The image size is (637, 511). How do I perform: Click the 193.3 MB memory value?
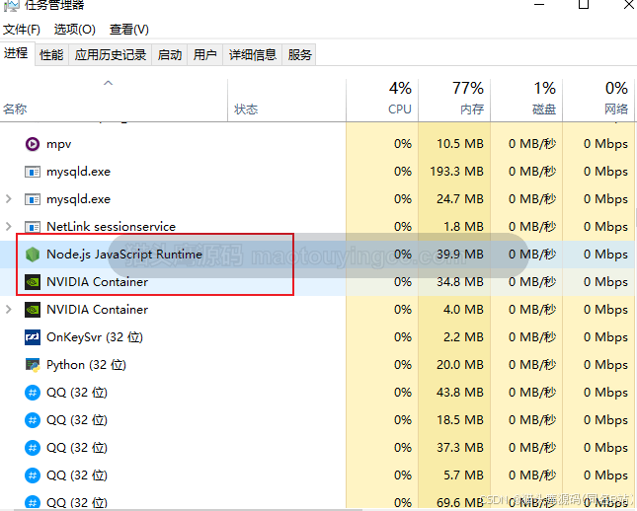pyautogui.click(x=457, y=172)
